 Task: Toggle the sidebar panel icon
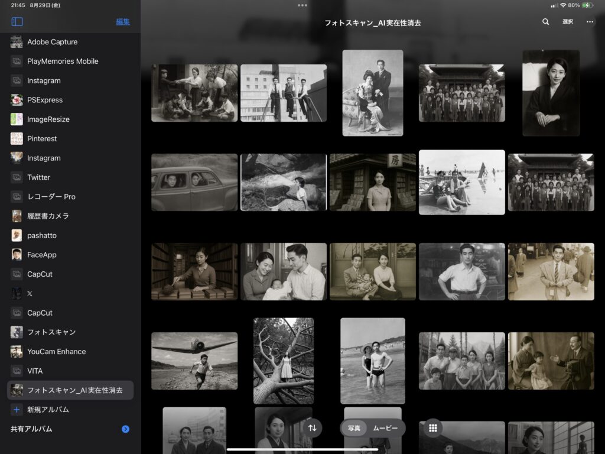pos(17,22)
